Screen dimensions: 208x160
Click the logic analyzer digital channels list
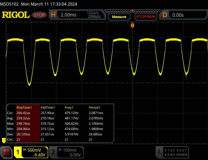176,153
